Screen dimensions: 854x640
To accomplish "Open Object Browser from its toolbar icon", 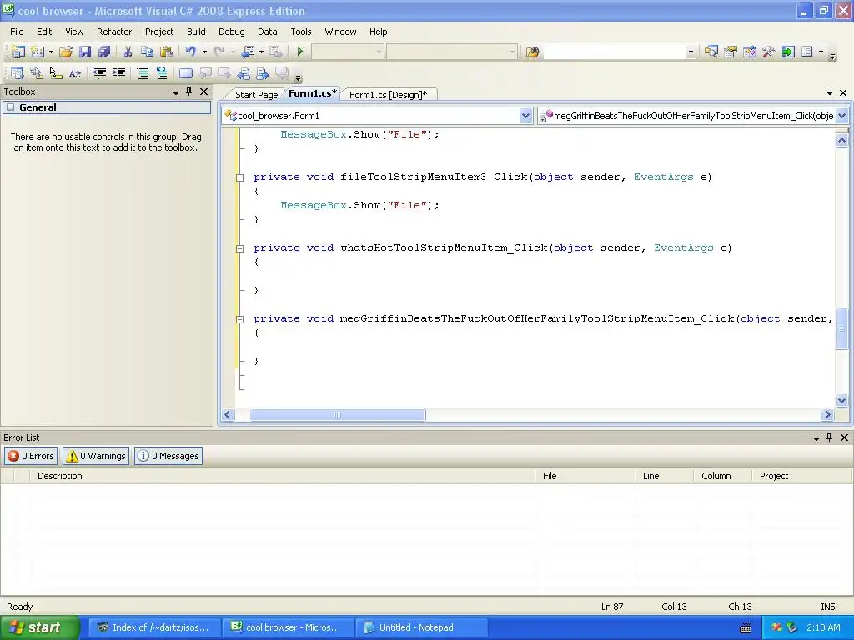I will (750, 52).
